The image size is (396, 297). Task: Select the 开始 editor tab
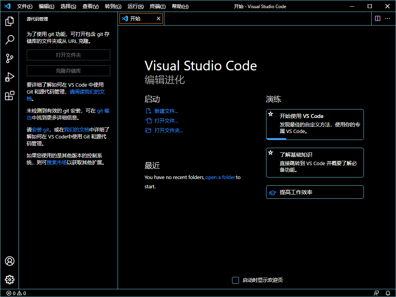141,19
